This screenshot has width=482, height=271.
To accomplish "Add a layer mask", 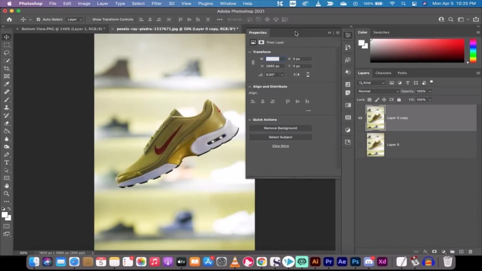I will pos(434,252).
